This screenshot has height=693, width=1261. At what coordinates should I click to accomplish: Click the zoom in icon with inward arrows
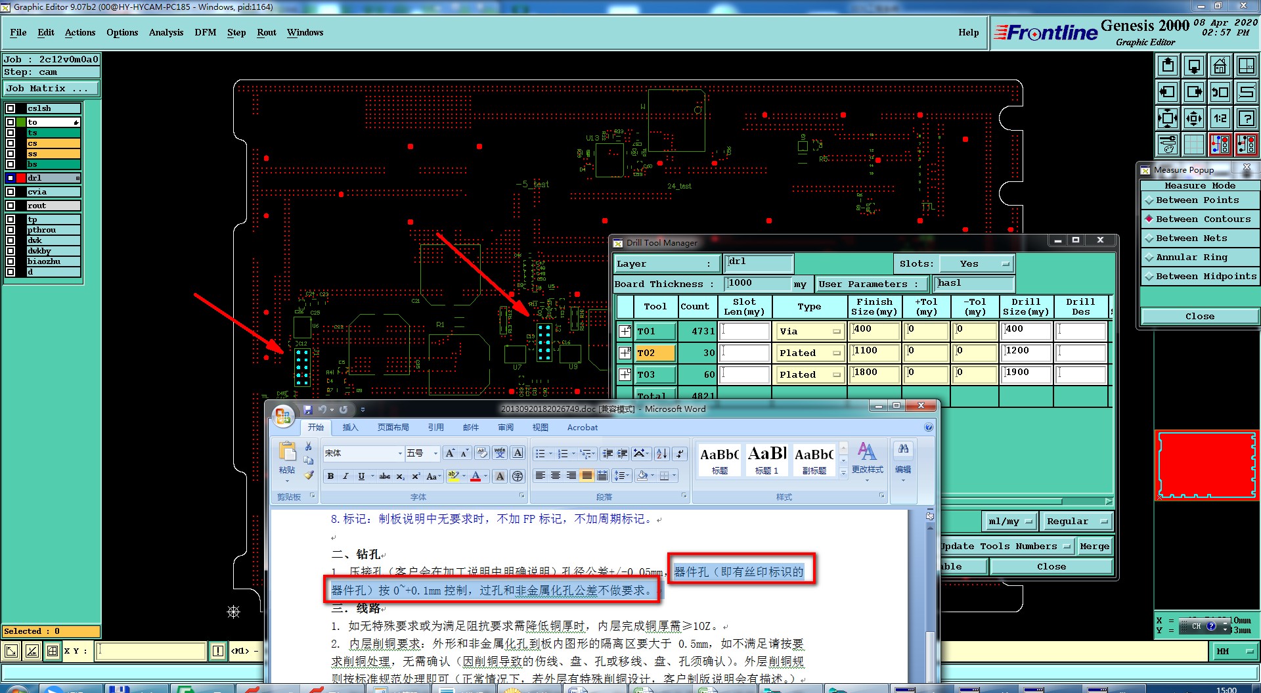1168,118
